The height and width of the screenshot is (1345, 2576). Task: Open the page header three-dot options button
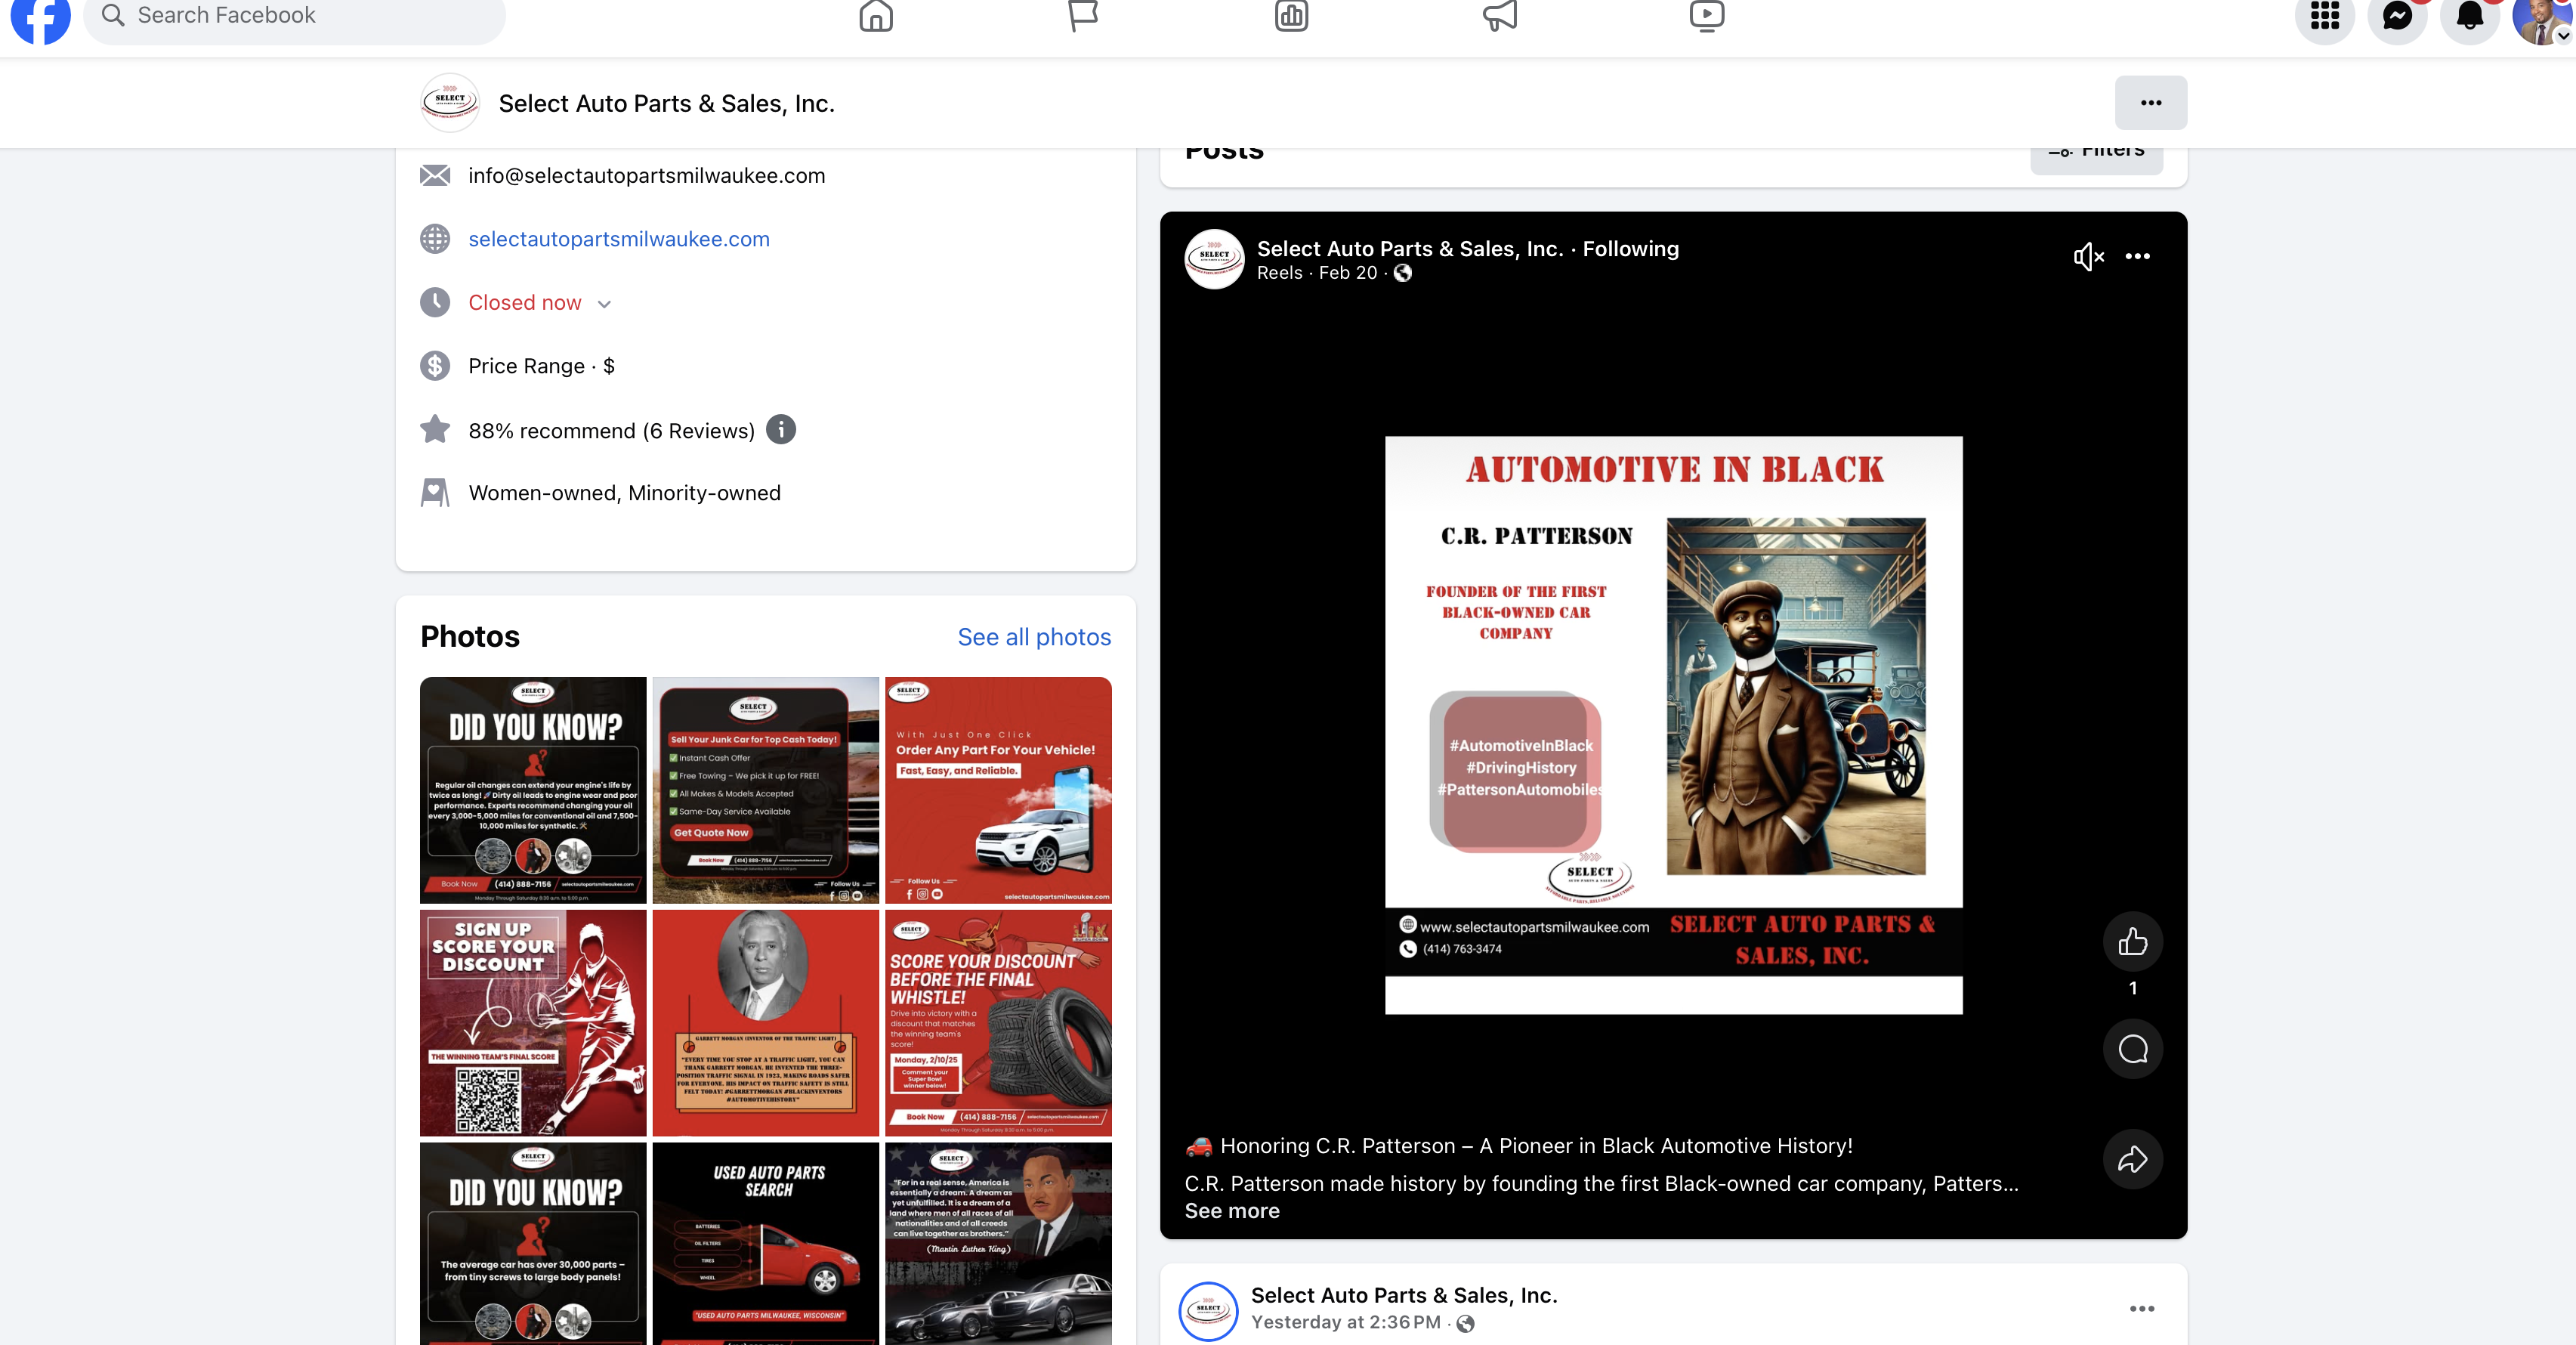[x=2151, y=103]
